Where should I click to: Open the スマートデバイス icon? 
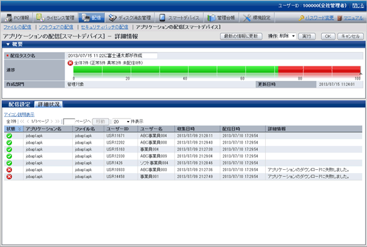point(162,18)
